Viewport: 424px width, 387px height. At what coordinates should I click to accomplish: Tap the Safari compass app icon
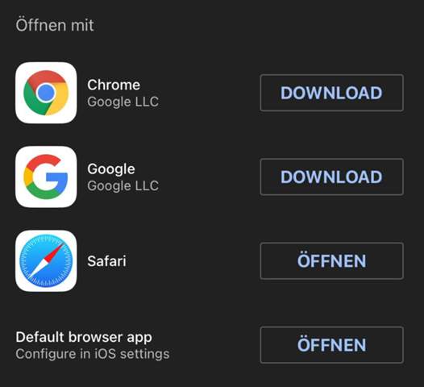46,261
